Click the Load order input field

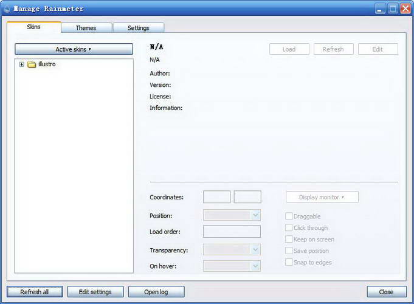click(232, 232)
